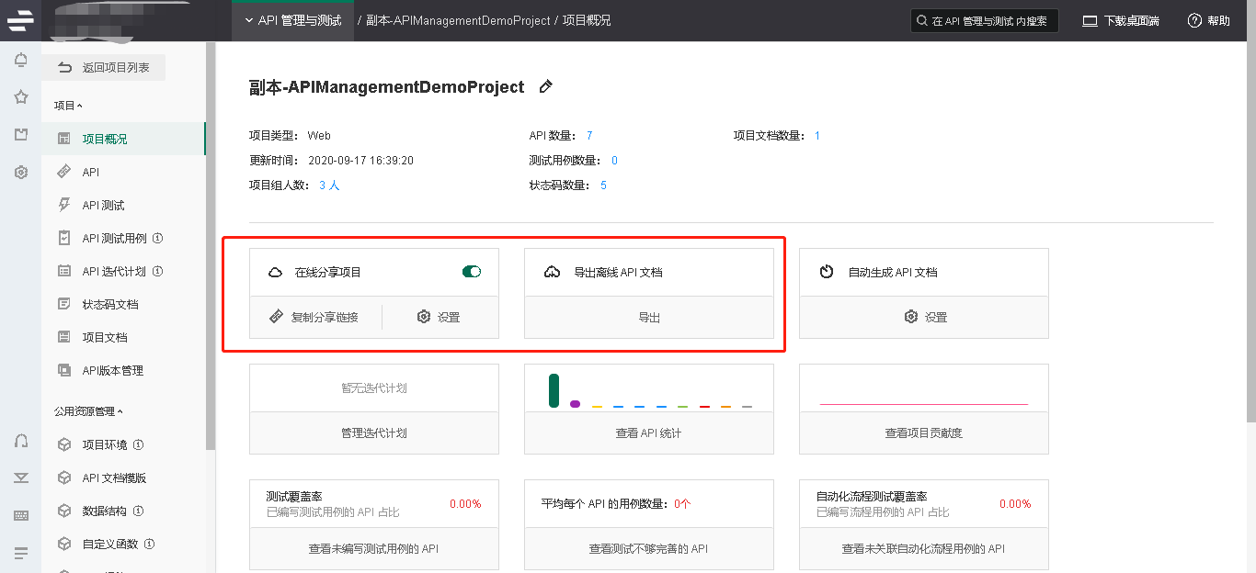Click the green bar in API statistics chart
Screen dimensions: 1256x573
[x=554, y=390]
